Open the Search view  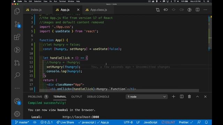pos(17,75)
